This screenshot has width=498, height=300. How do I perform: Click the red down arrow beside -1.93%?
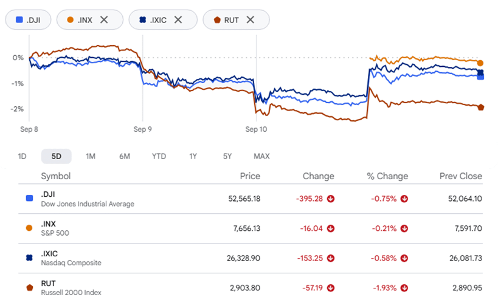[404, 288]
